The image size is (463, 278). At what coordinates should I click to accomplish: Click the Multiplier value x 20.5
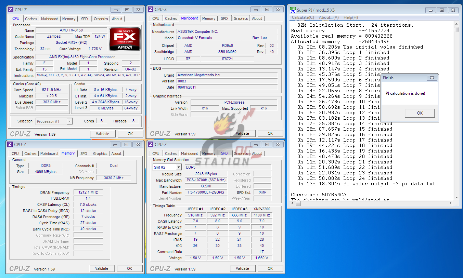pyautogui.click(x=51, y=96)
